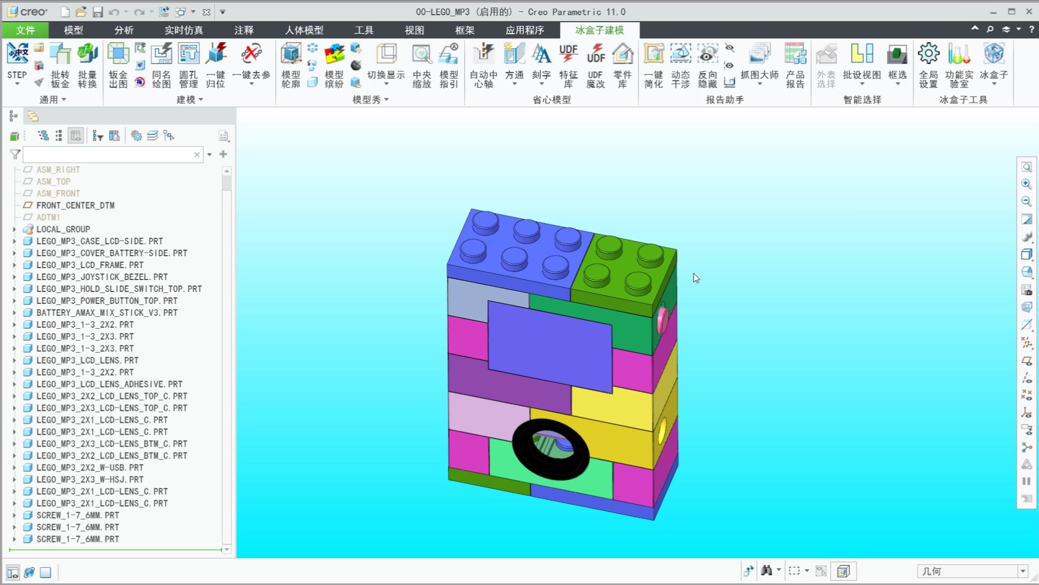Click the add filter plus button
The image size is (1039, 585).
pos(223,154)
